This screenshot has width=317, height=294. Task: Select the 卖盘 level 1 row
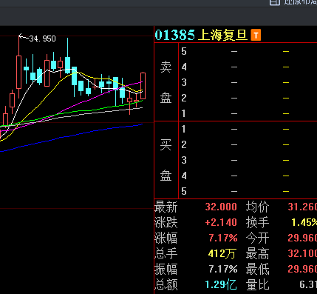click(248, 113)
